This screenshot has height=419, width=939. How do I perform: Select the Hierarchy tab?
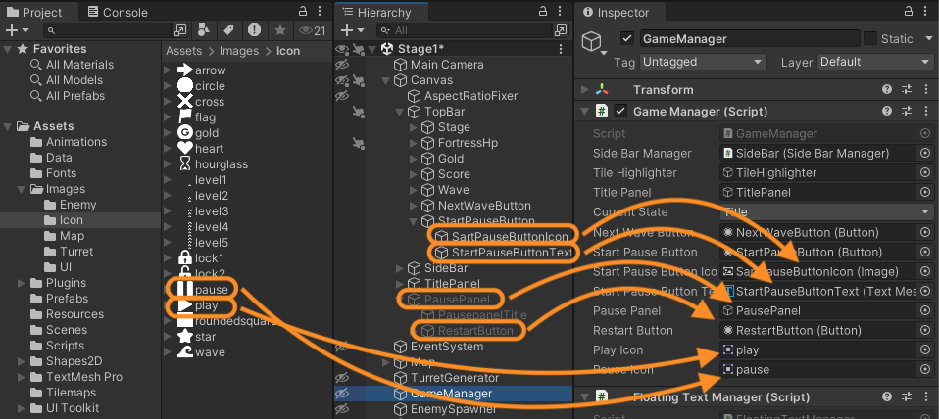click(376, 12)
